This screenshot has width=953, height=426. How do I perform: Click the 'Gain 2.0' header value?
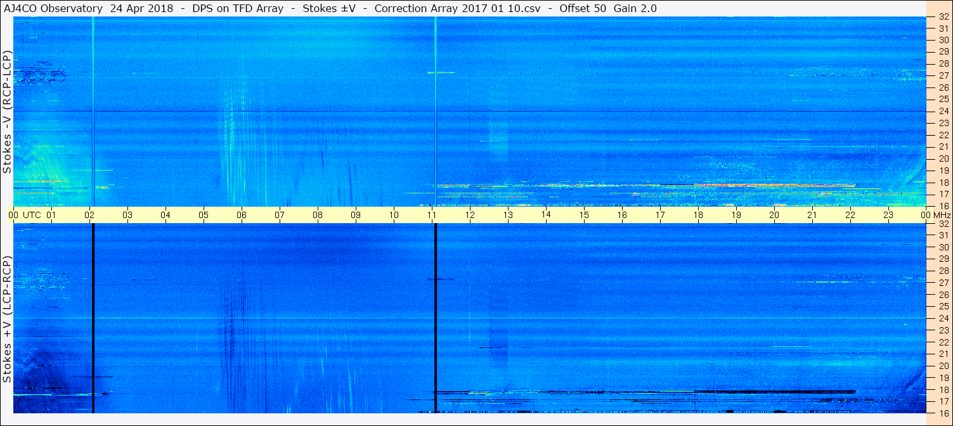[x=635, y=8]
